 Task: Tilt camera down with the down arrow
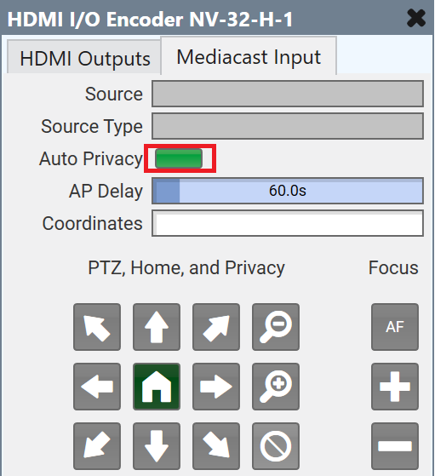pos(157,446)
